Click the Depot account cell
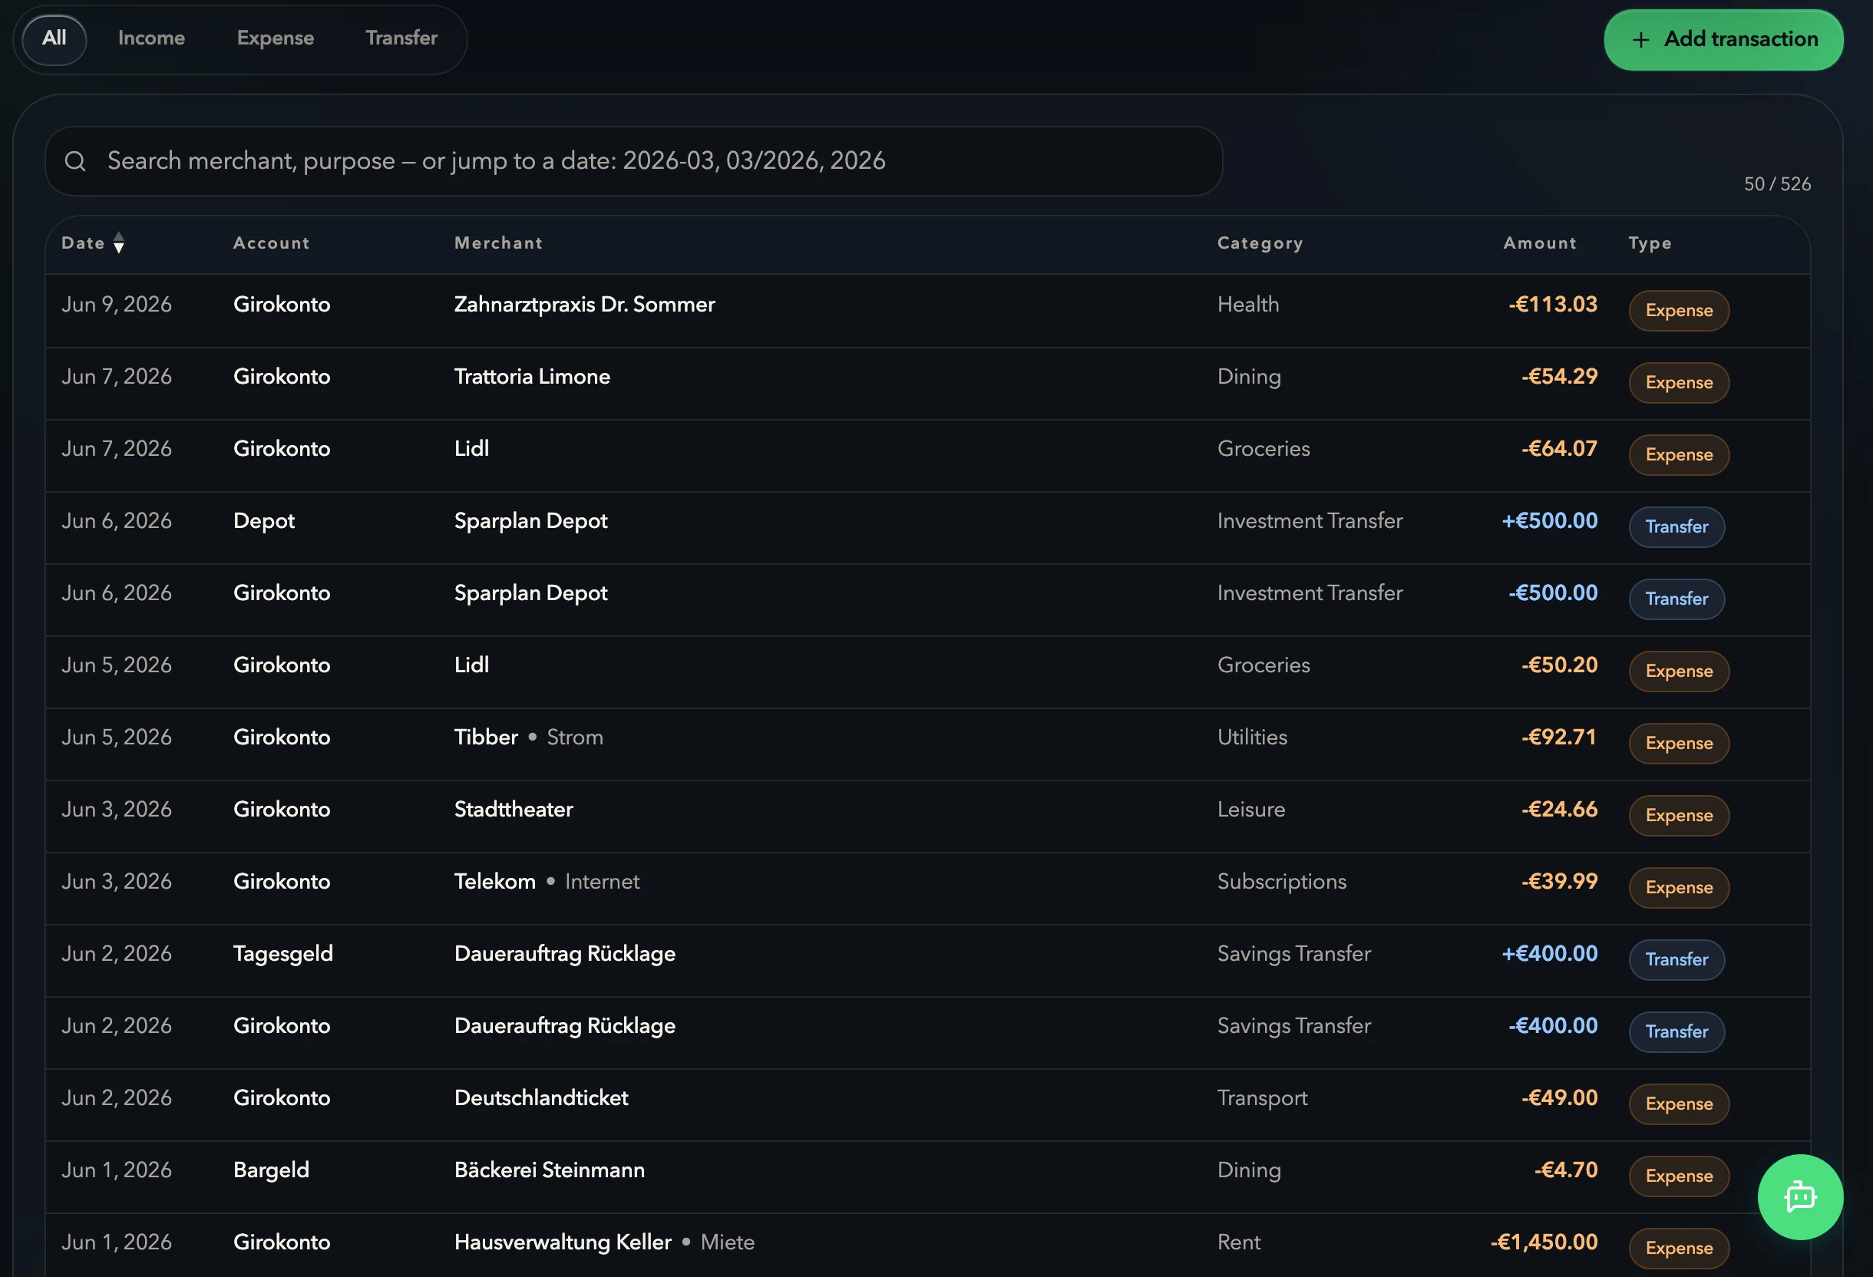Viewport: 1873px width, 1277px height. [x=263, y=520]
